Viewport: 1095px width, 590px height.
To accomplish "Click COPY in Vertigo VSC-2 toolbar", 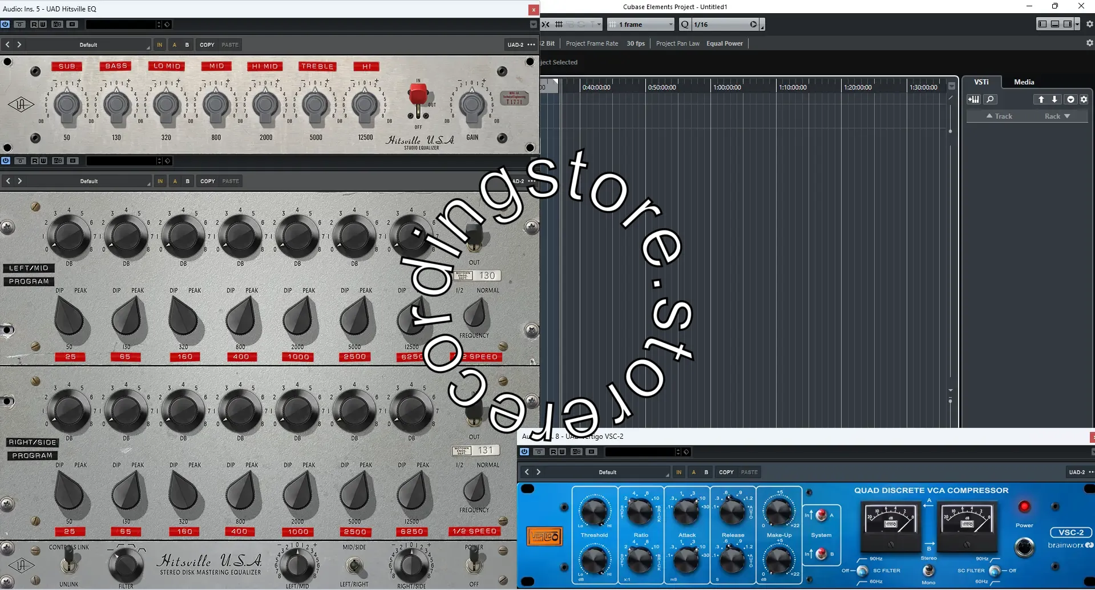I will click(726, 472).
